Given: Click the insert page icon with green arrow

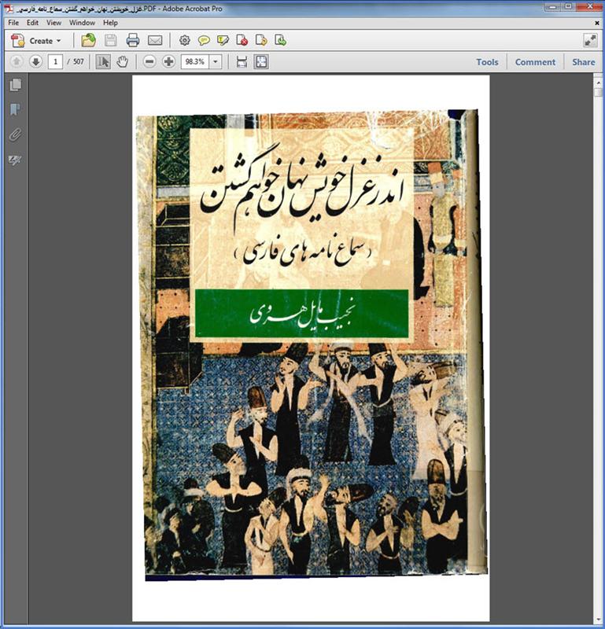Looking at the screenshot, I should point(280,41).
